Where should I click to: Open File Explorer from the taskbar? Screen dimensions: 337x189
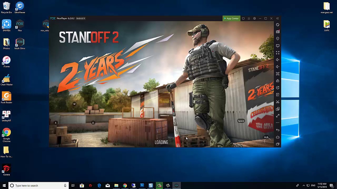pos(116,186)
